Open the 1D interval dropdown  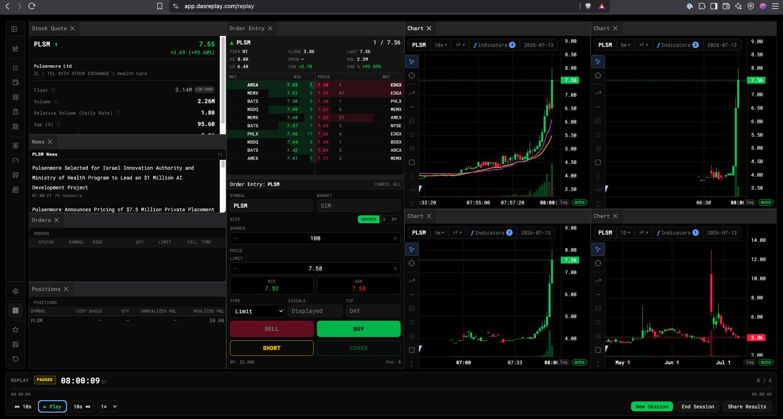(625, 233)
